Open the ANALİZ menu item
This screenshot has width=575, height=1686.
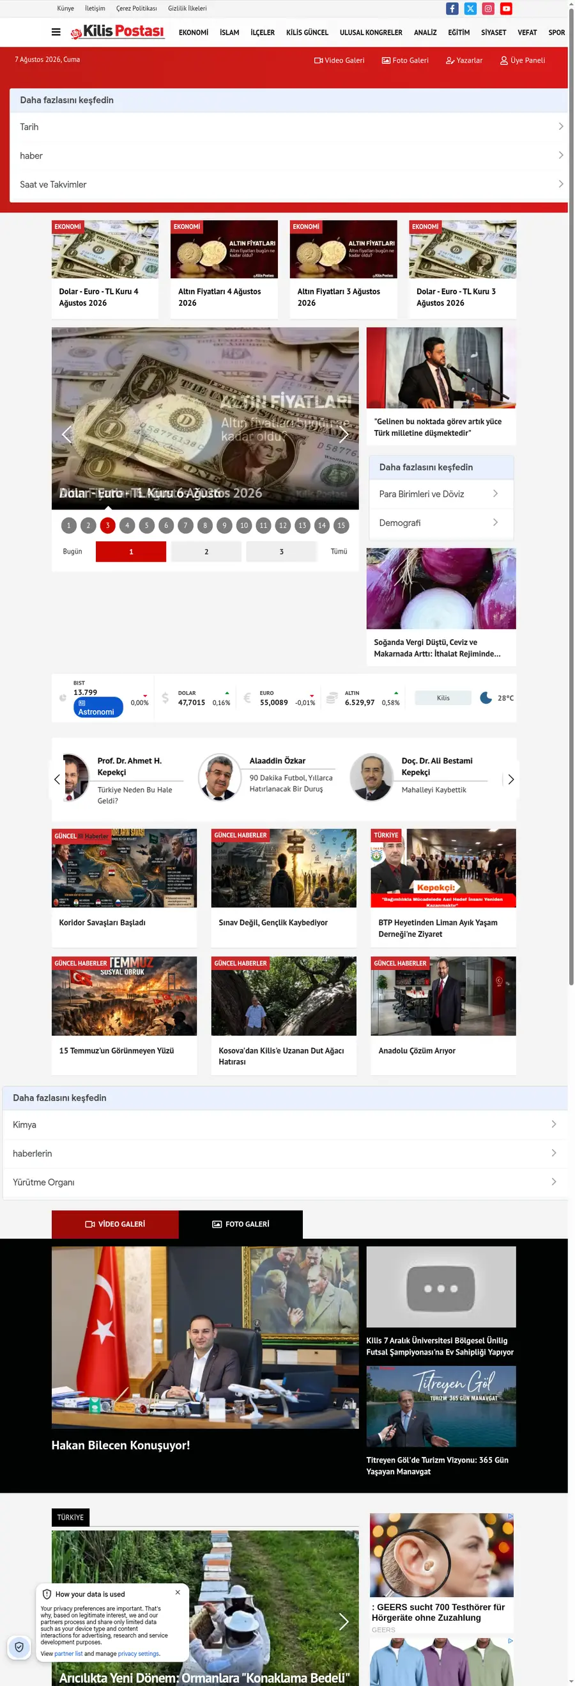425,32
